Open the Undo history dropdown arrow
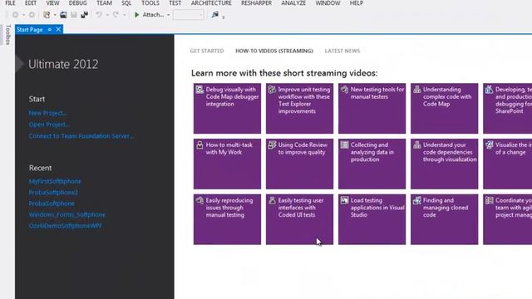Image resolution: width=532 pixels, height=299 pixels. [107, 15]
